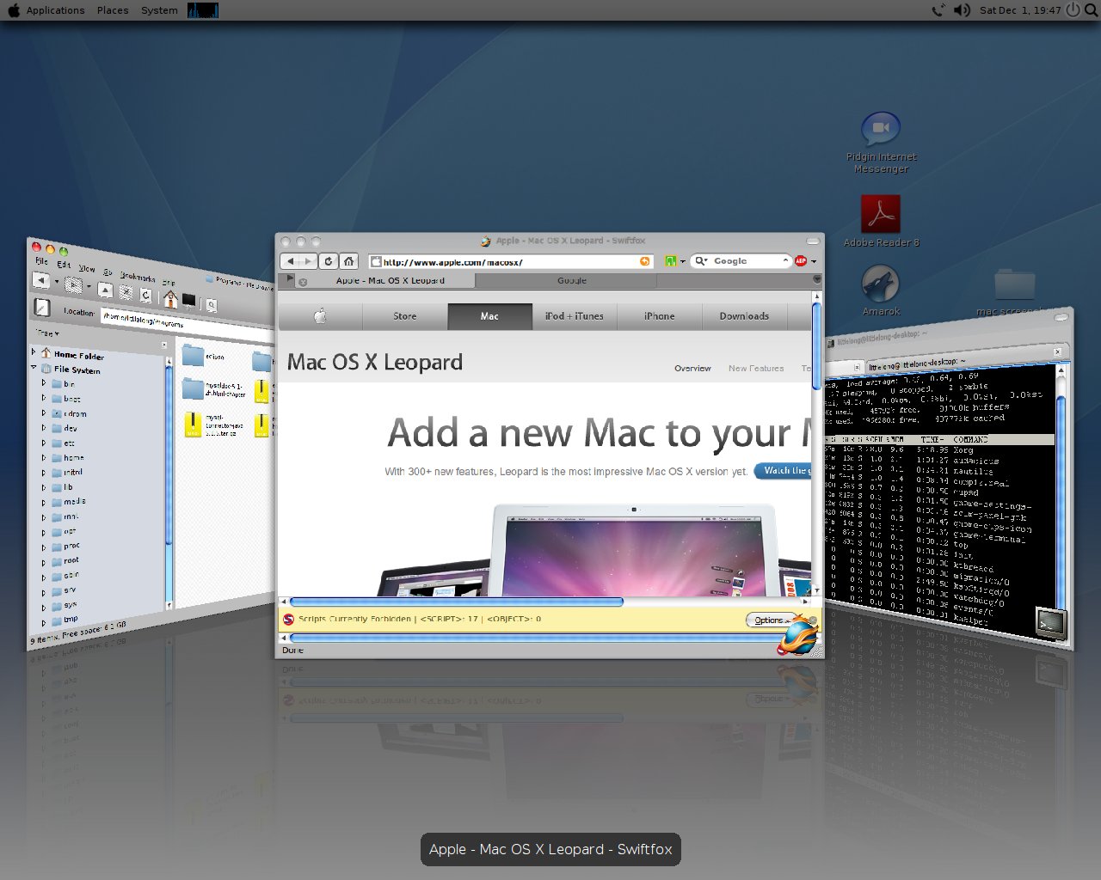Open Amarok desktop icon
The width and height of the screenshot is (1101, 880).
click(x=881, y=284)
